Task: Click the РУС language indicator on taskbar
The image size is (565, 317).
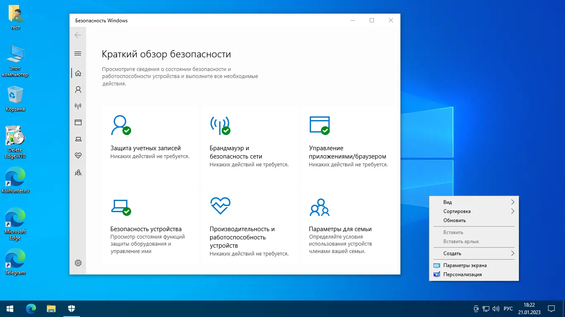Action: (x=508, y=308)
